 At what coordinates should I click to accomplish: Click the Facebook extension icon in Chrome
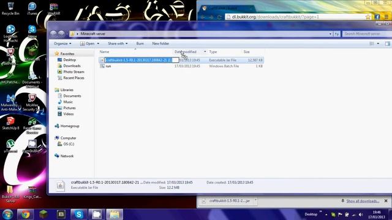click(377, 16)
